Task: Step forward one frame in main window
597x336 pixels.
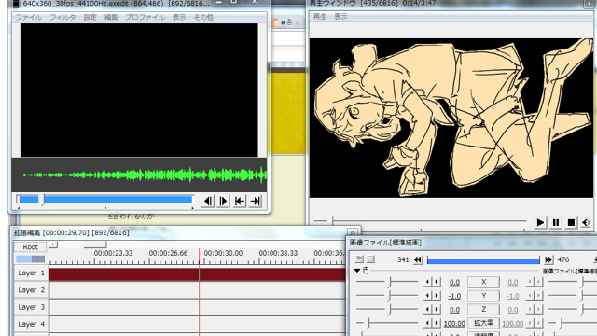Action: 224,201
